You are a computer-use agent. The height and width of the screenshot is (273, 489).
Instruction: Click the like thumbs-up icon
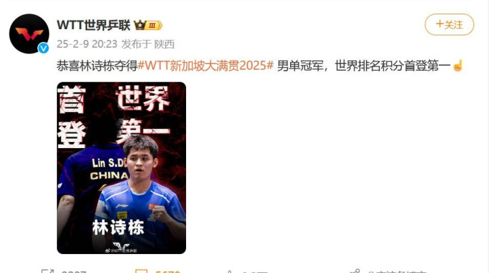(x=230, y=272)
